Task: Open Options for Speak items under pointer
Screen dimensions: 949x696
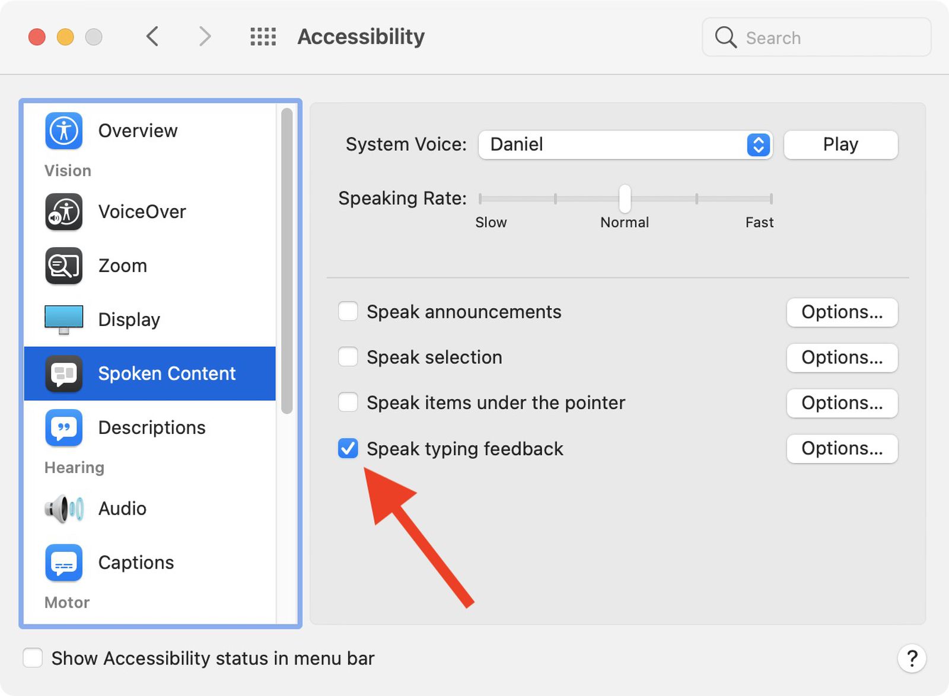Action: [842, 403]
